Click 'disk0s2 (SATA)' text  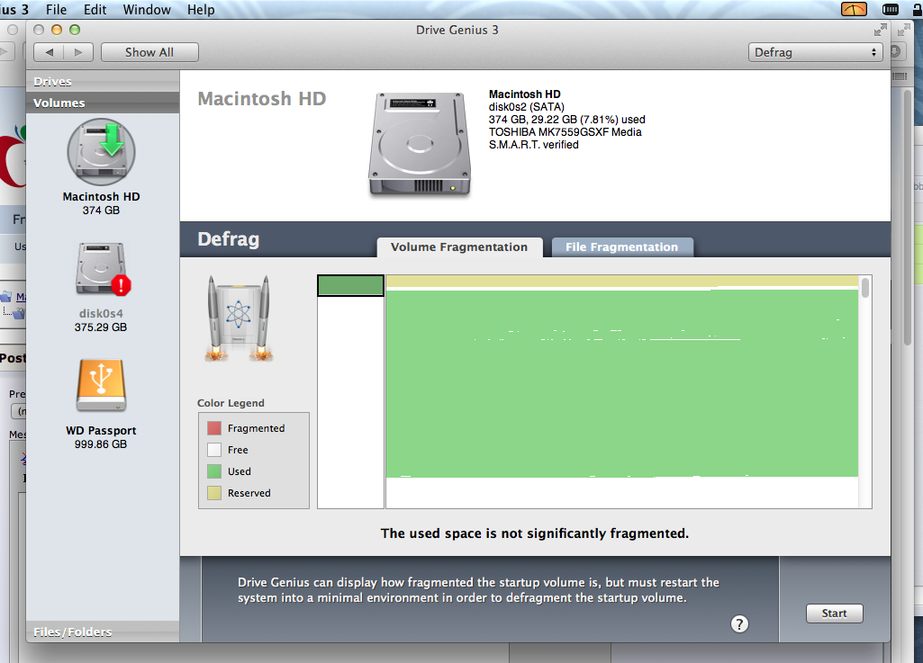(526, 106)
